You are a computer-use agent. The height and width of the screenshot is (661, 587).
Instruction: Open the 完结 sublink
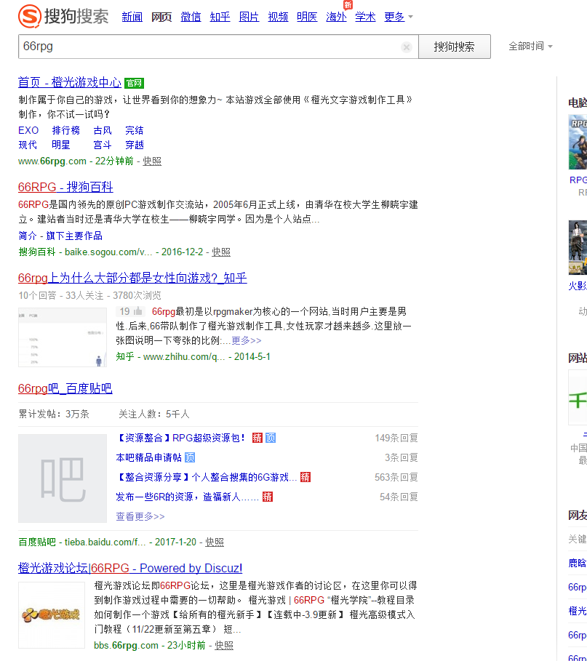click(x=135, y=130)
